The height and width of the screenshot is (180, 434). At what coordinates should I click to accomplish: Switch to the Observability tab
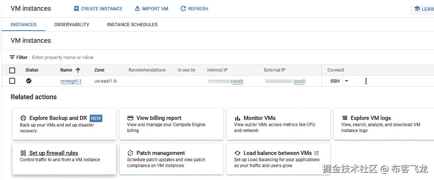(72, 25)
